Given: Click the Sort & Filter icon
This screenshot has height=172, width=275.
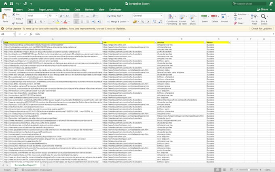Looking at the screenshot, I should 254,17.
